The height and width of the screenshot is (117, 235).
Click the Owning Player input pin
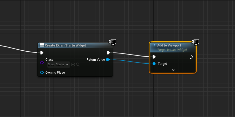(x=42, y=73)
